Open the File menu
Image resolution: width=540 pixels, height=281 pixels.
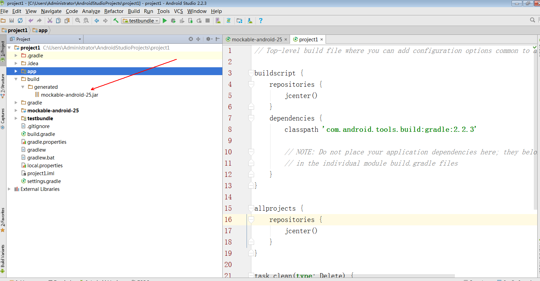[4, 11]
